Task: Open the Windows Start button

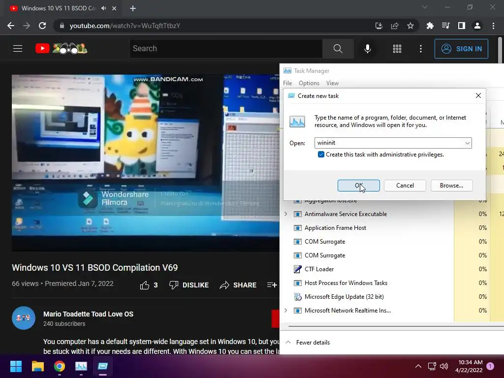Action: [16, 366]
